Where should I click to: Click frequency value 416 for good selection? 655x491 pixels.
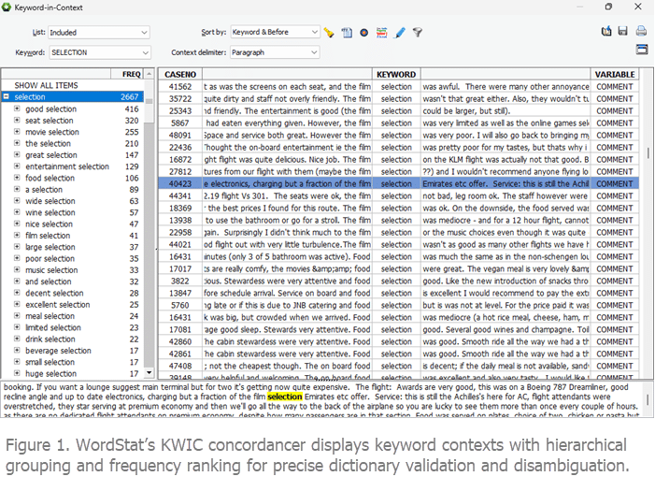click(132, 108)
